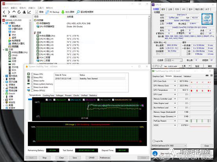The width and height of the screenshot is (217, 162).
Task: Click the GPU-Z Close button
Action: click(x=206, y=145)
